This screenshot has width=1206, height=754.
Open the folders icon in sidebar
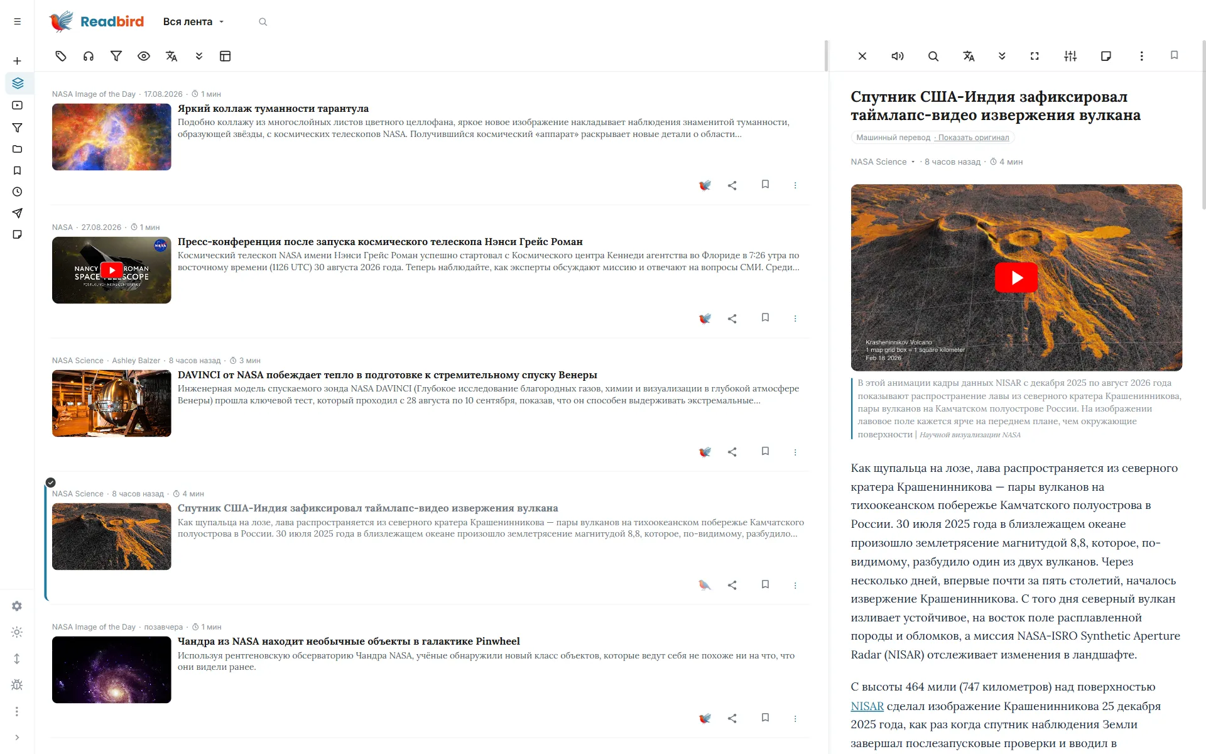coord(17,149)
